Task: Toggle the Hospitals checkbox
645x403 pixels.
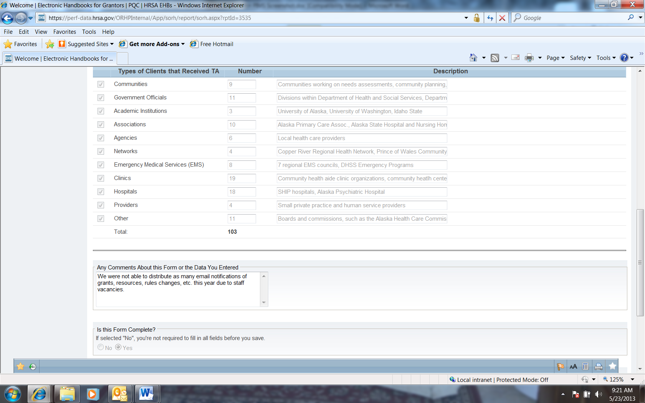Action: click(101, 192)
